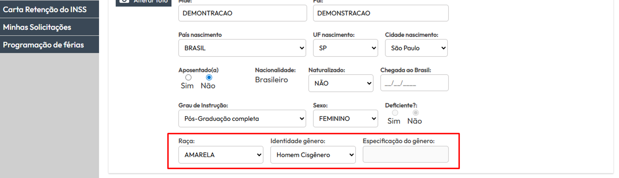Click the Alterar foto button
This screenshot has height=178, width=619.
pyautogui.click(x=143, y=2)
